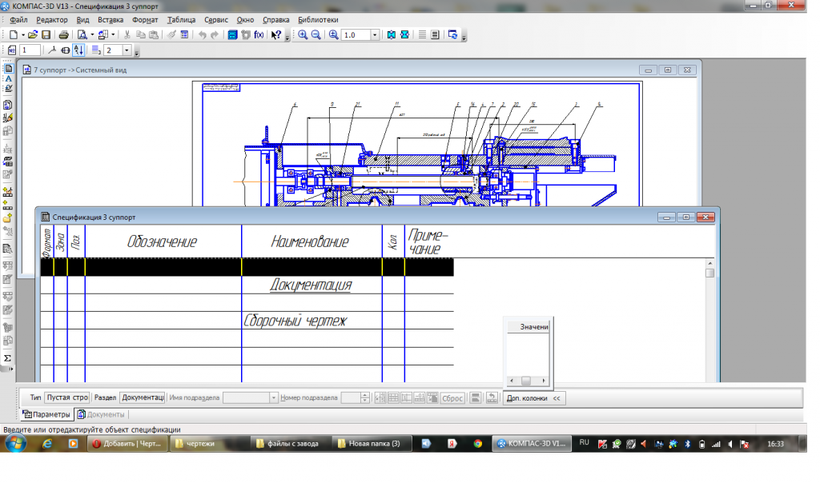Open the variables f(x) icon

coord(259,35)
